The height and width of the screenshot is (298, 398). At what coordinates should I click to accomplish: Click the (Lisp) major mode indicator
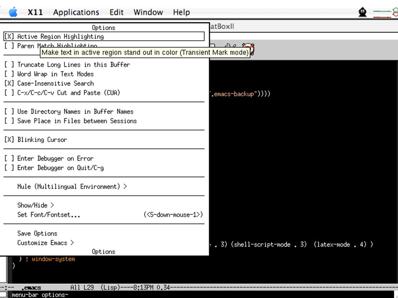pos(110,287)
